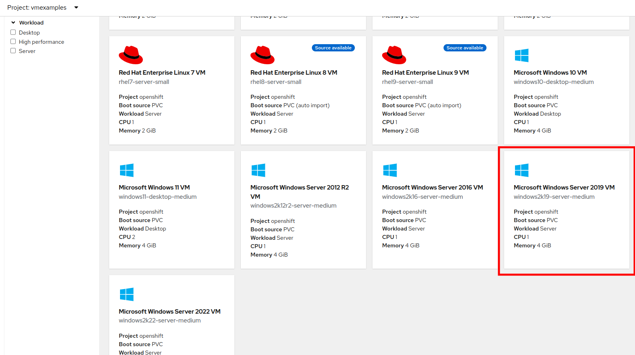Click the Windows logo on Server 2016 card
The height and width of the screenshot is (355, 635).
[390, 170]
